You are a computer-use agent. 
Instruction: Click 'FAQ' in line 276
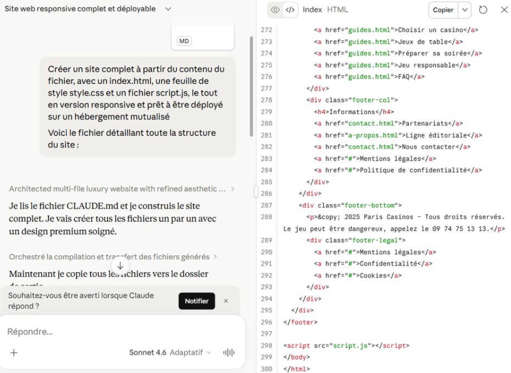click(x=403, y=76)
